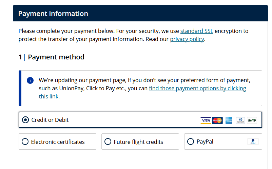
Task: Click the Mastercard logo
Action: click(217, 120)
